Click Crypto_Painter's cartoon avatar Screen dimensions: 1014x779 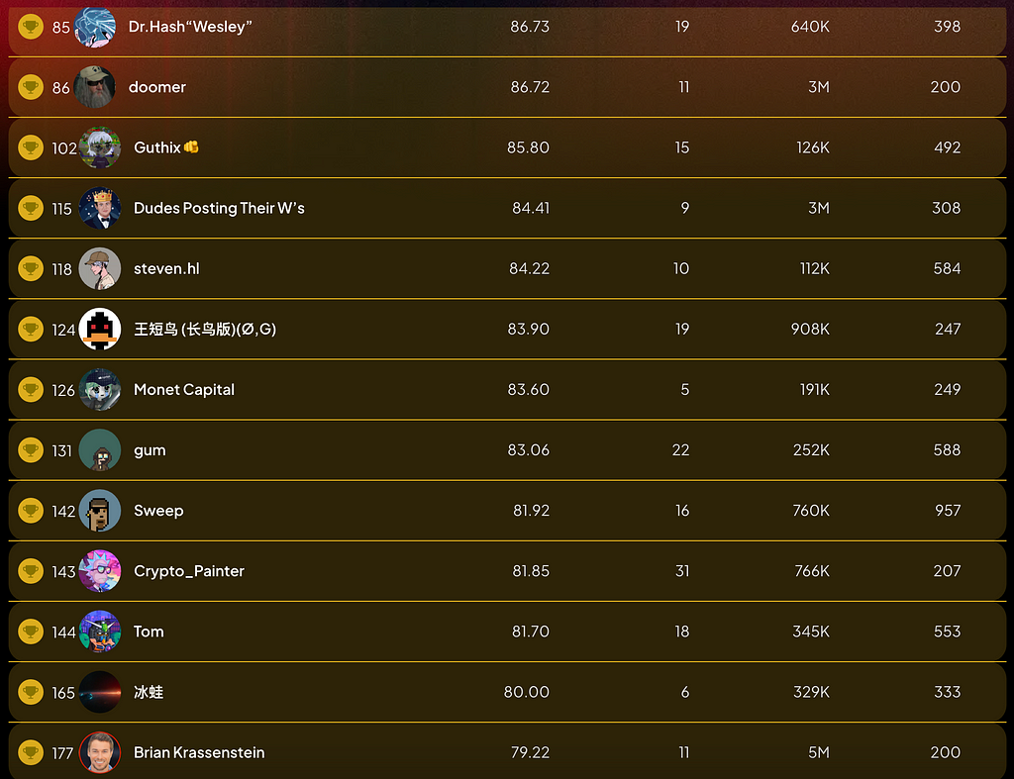click(100, 571)
